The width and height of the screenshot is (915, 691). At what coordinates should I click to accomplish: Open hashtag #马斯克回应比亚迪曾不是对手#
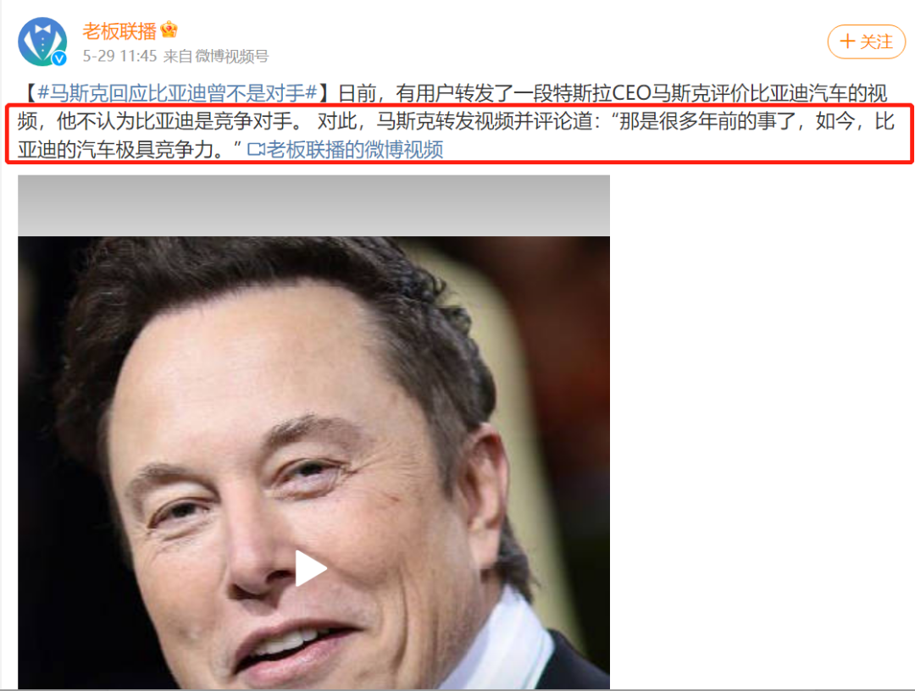pyautogui.click(x=177, y=92)
